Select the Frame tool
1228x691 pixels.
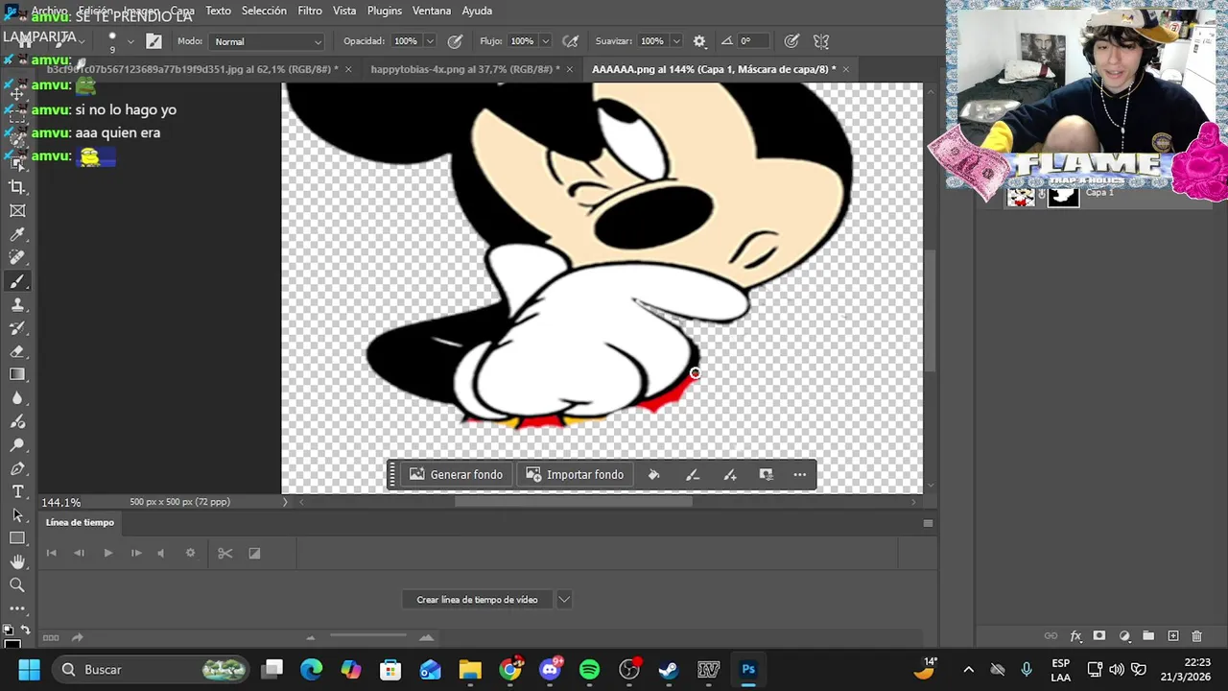click(x=17, y=211)
